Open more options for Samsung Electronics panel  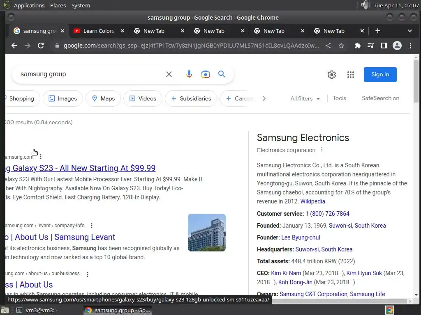322,149
